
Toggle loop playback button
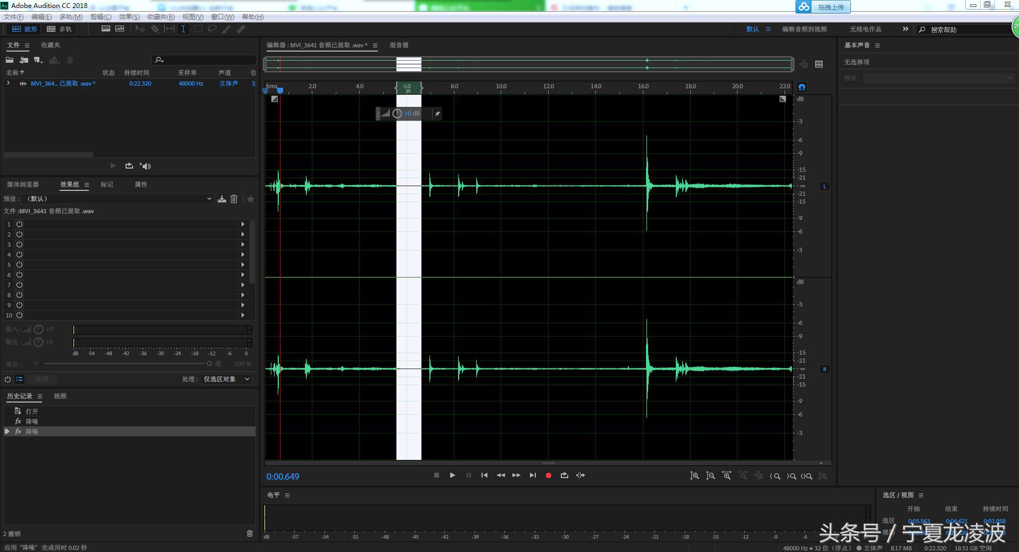pyautogui.click(x=564, y=475)
